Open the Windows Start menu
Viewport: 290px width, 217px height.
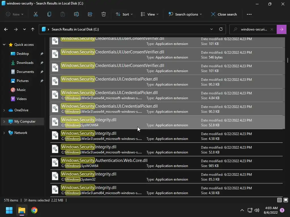[9, 210]
